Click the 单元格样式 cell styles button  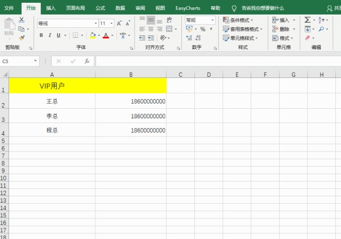(x=240, y=38)
